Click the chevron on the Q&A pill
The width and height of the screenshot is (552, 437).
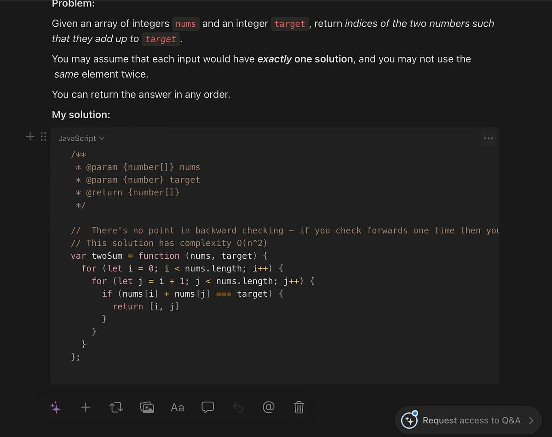(x=533, y=420)
